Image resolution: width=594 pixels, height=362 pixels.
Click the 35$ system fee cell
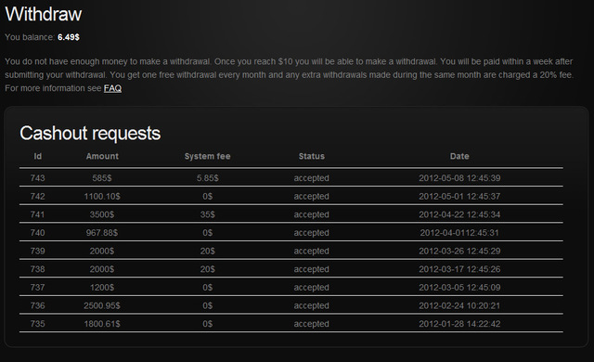[x=207, y=214]
